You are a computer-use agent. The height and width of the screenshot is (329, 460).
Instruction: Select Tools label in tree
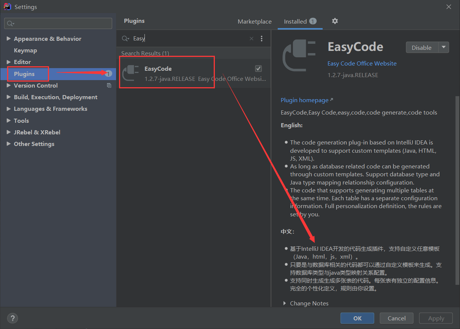(x=21, y=121)
